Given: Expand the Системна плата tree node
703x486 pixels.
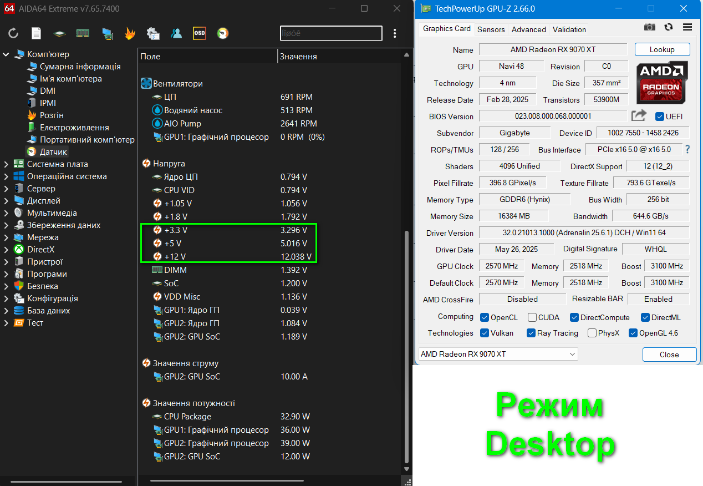Looking at the screenshot, I should point(6,164).
